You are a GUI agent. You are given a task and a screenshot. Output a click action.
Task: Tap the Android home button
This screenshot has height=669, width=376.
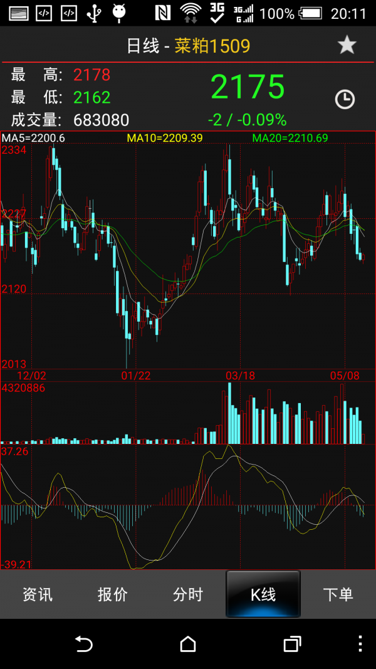coord(188,643)
